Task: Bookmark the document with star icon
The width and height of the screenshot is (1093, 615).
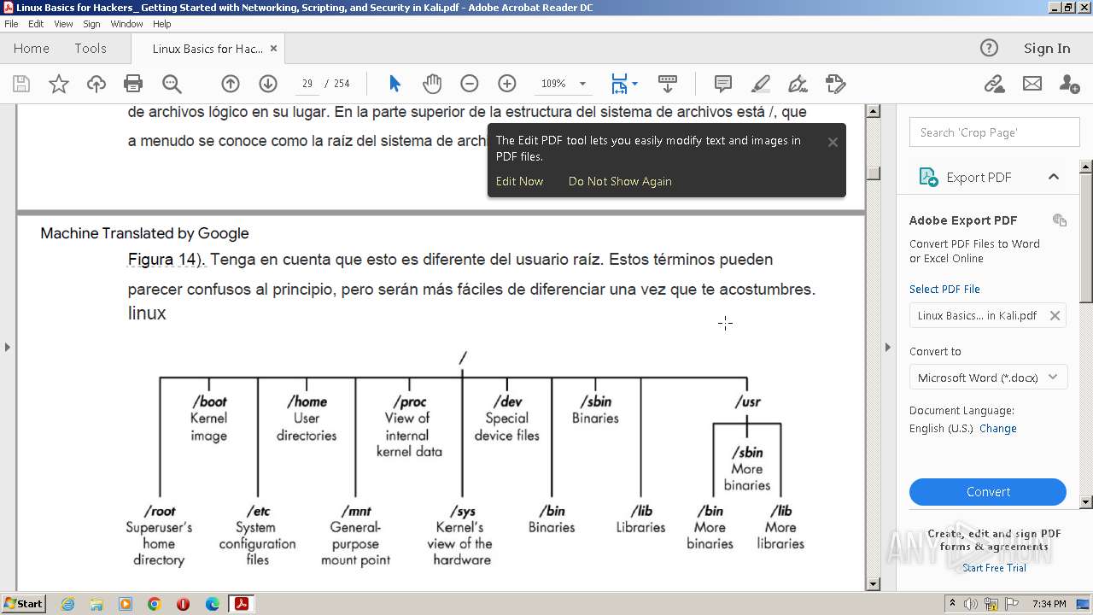Action: pos(59,84)
